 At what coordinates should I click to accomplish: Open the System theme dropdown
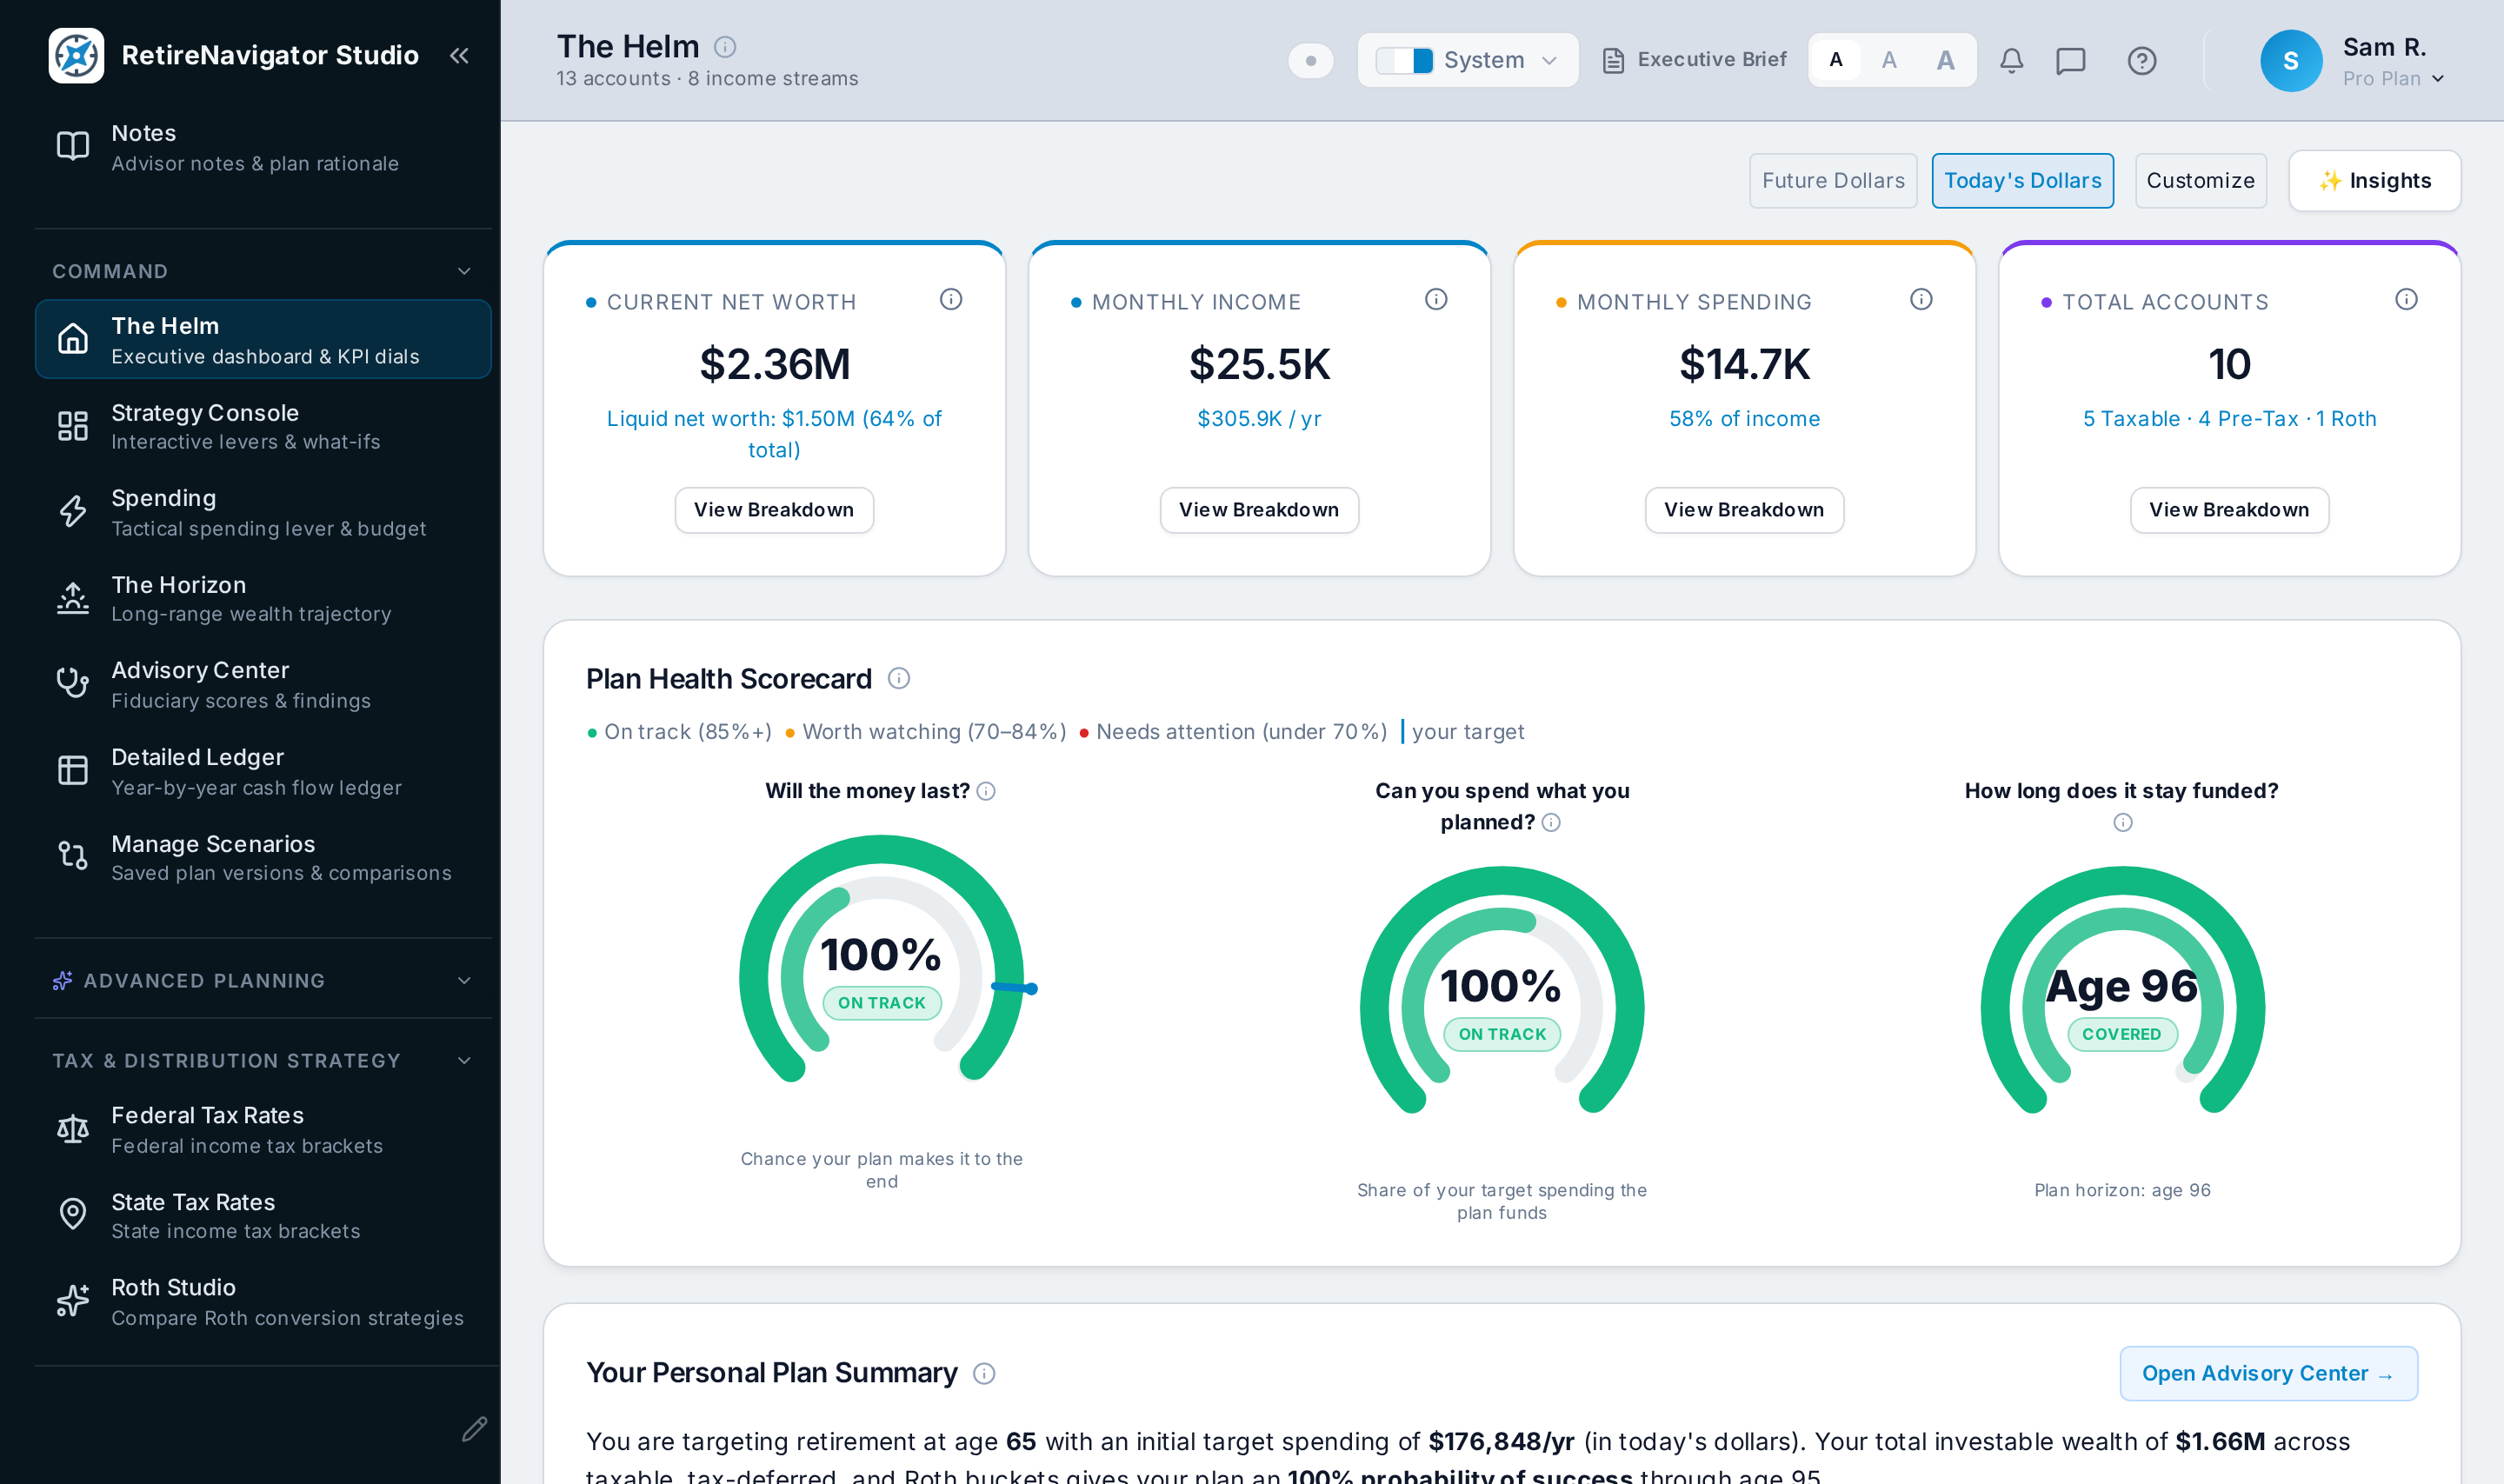coord(1467,60)
